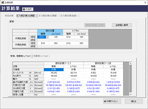
Task: Switch to the 安定計算 tab
Action: click(9, 16)
